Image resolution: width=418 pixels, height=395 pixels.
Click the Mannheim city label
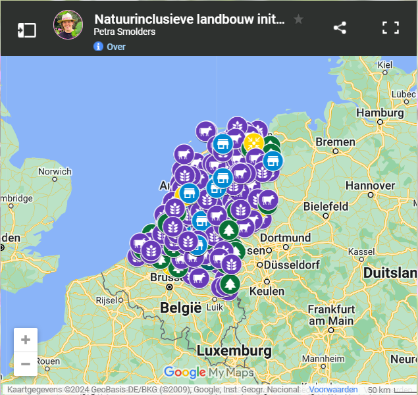(323, 359)
